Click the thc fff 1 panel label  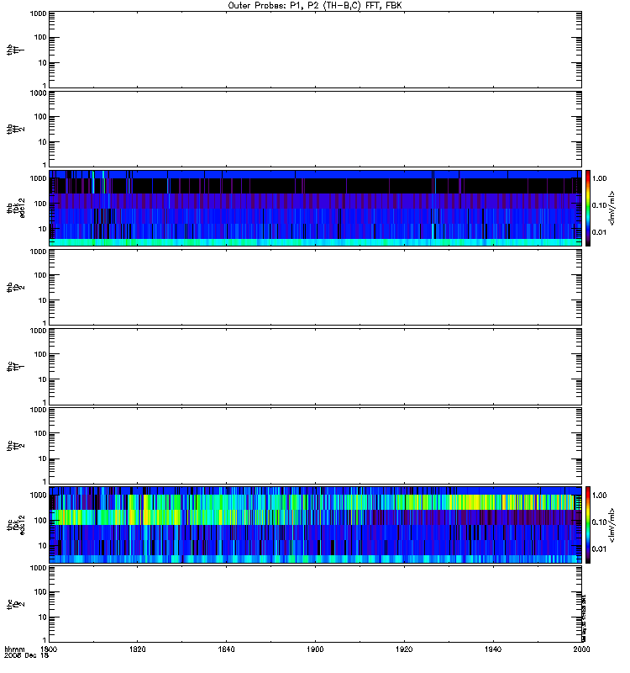16,367
